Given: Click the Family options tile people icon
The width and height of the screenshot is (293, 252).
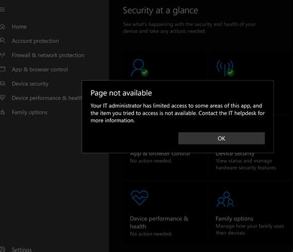Looking at the screenshot, I should 225,199.
